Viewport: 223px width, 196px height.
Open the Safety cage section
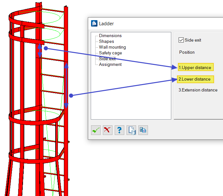coord(110,53)
